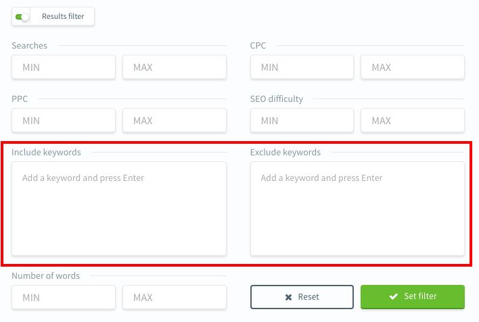Select the PPC MIN field

click(x=64, y=120)
